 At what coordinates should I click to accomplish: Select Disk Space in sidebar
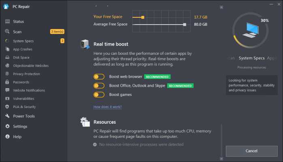pyautogui.click(x=21, y=58)
